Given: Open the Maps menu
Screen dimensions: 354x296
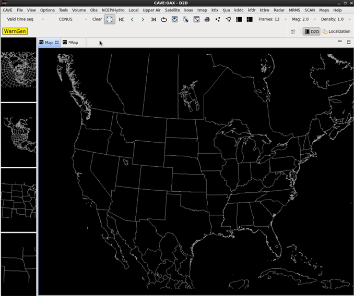Looking at the screenshot, I should click(x=324, y=10).
